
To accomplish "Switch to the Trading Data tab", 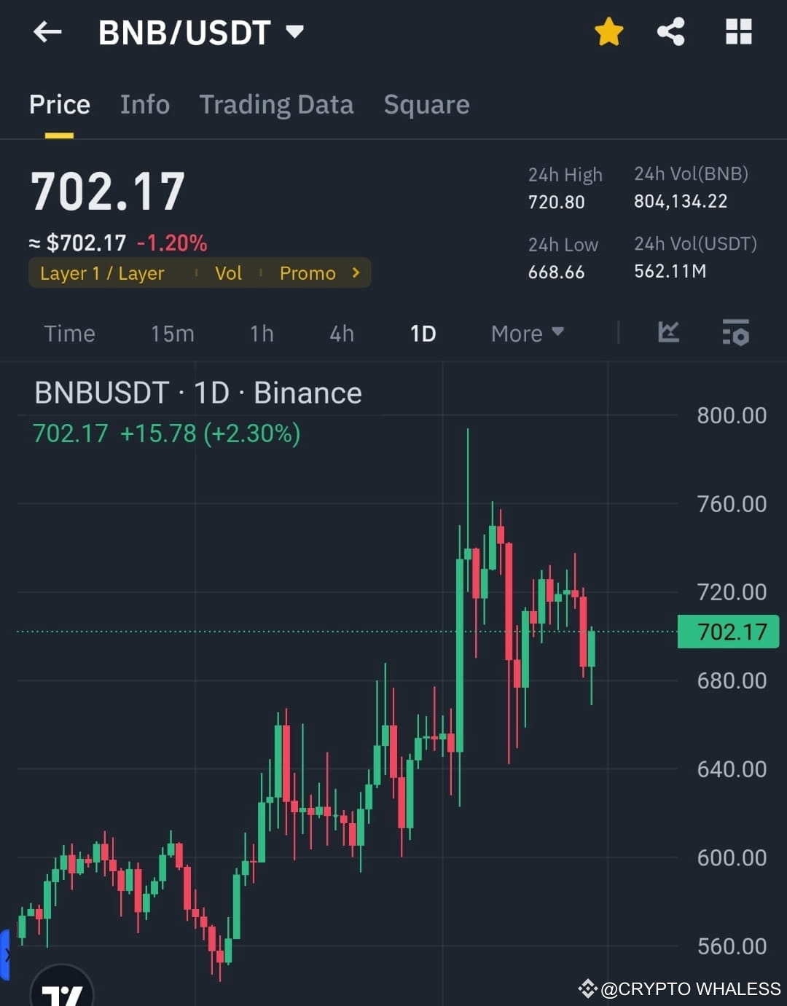I will (x=276, y=105).
